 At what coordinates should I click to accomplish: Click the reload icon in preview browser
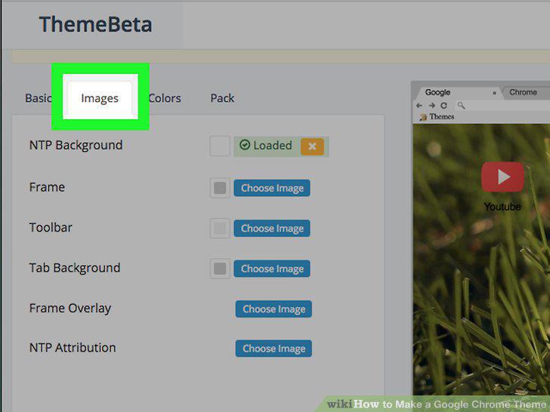pyautogui.click(x=443, y=106)
